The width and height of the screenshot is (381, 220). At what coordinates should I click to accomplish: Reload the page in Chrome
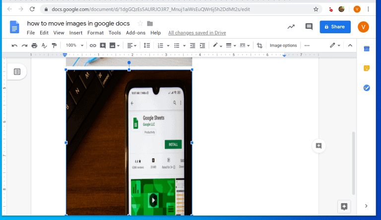point(32,9)
